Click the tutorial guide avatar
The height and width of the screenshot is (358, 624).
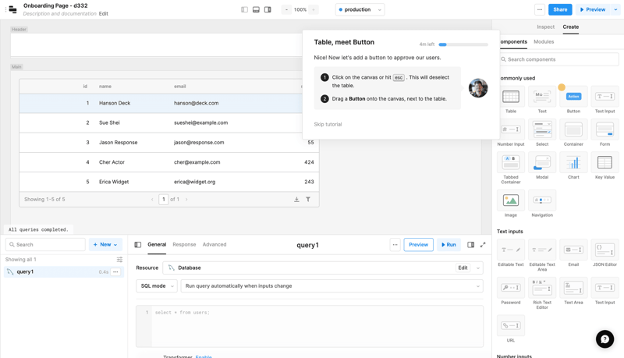click(x=478, y=88)
